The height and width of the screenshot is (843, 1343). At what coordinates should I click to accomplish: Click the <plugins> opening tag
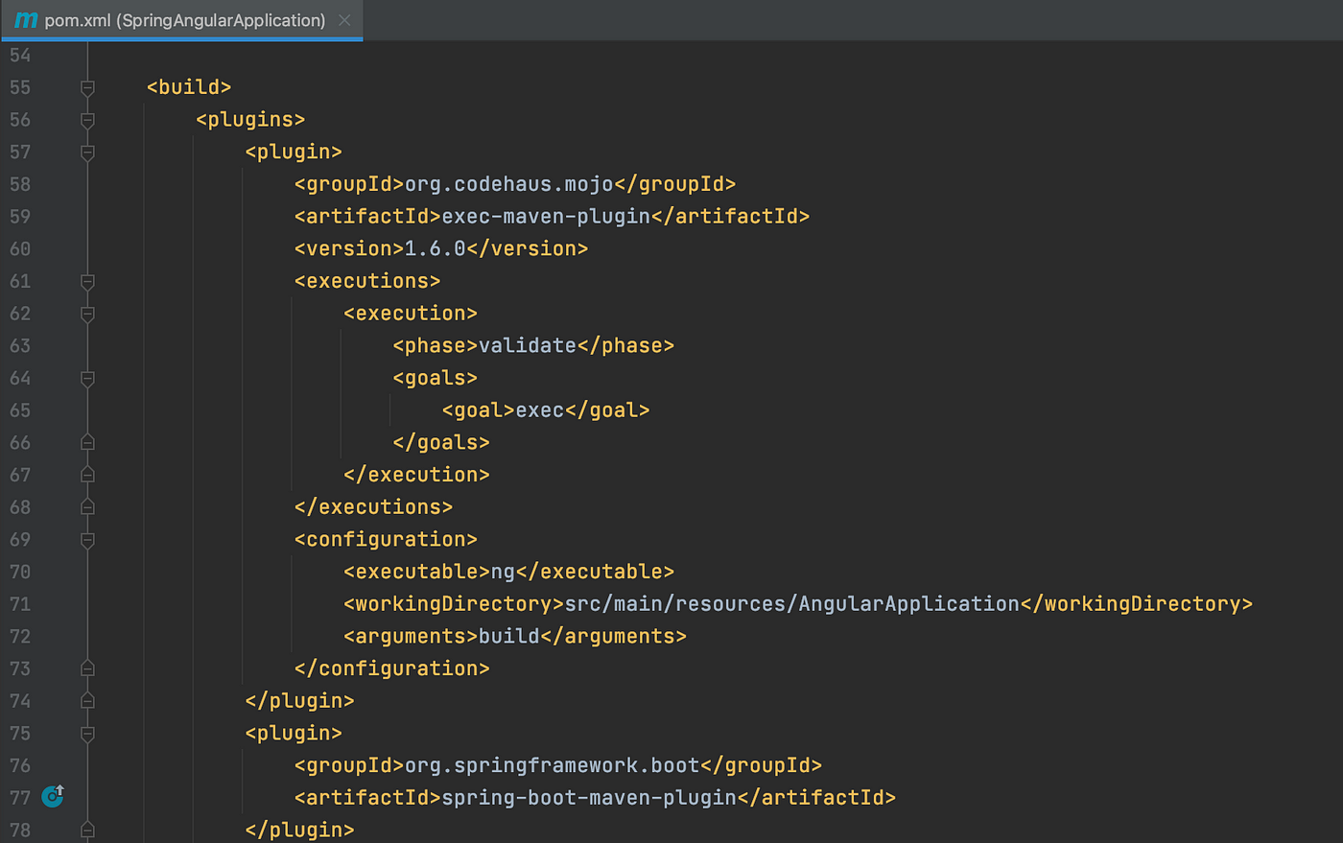[250, 120]
